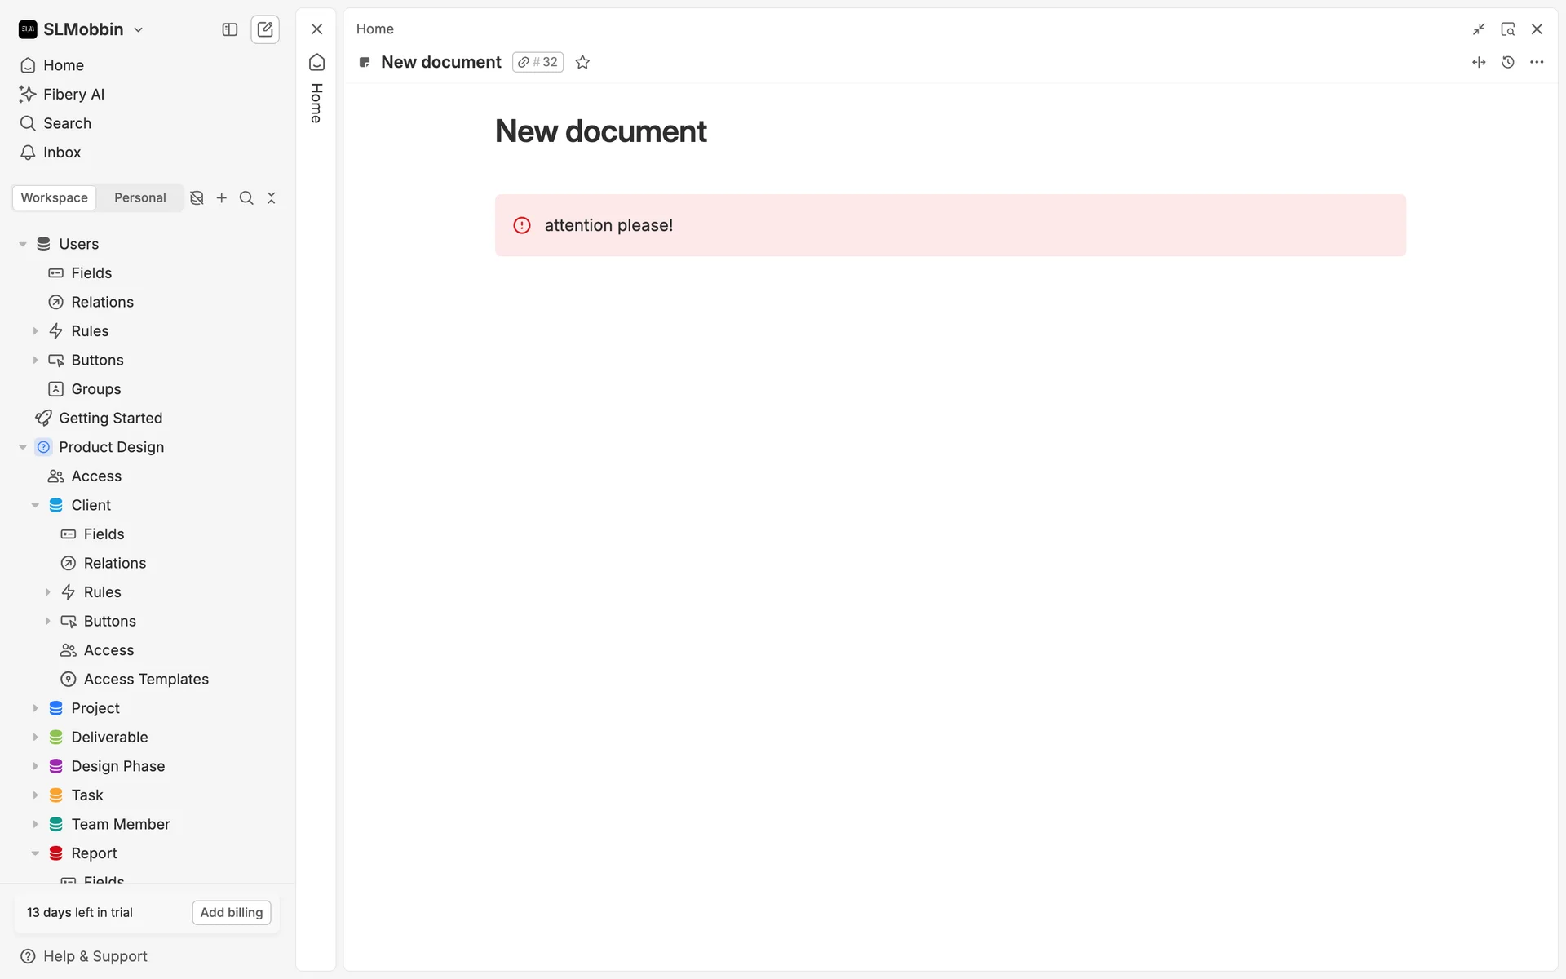This screenshot has height=979, width=1566.
Task: Toggle the document full width icon
Action: tap(1479, 62)
